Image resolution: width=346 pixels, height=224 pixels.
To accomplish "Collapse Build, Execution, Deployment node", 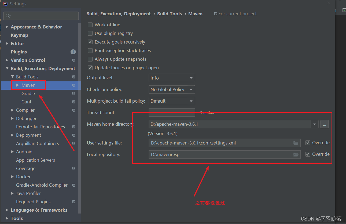I will click(7, 68).
